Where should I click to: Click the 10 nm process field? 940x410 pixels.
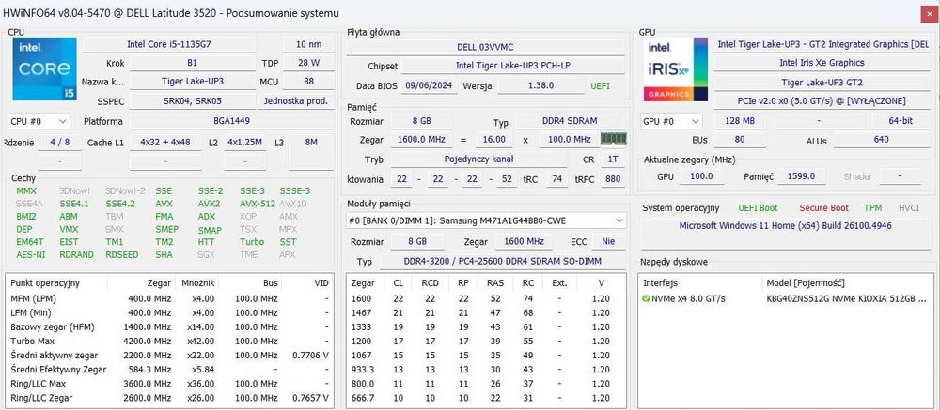[x=308, y=44]
